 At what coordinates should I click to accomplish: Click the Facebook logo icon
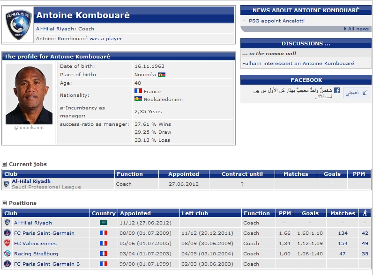(x=336, y=90)
